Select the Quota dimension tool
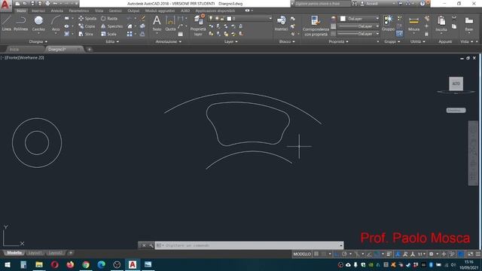This screenshot has width=482, height=271. [x=170, y=23]
